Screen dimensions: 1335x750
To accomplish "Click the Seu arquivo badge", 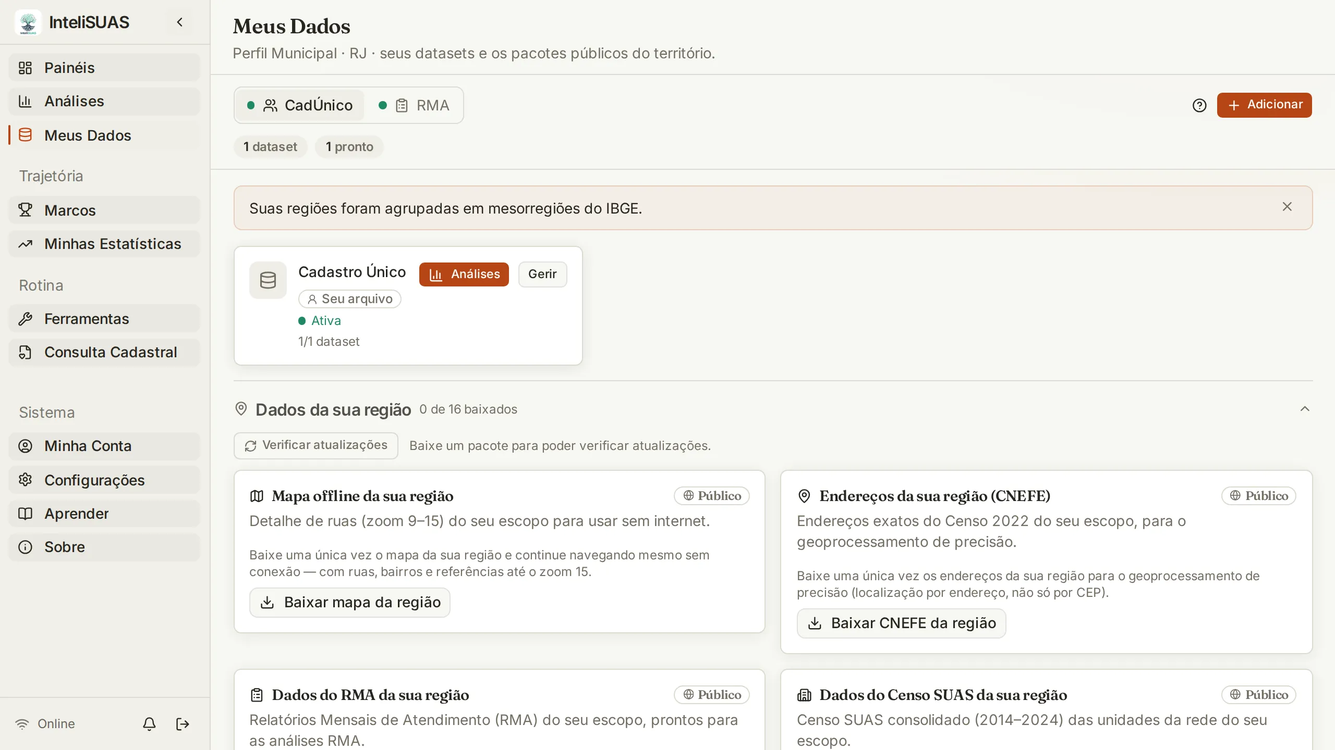I will point(349,299).
